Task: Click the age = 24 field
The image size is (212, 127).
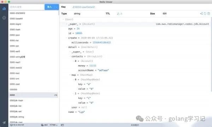Action: point(74,29)
